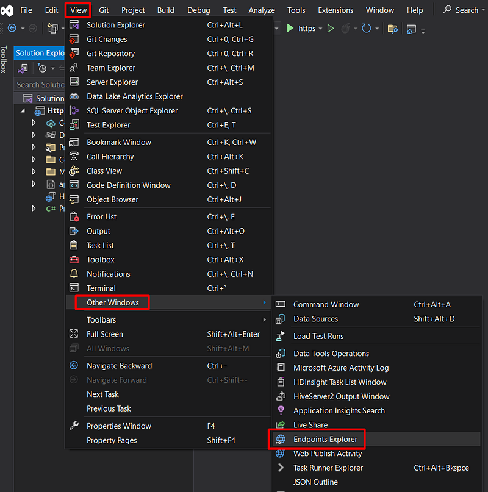Click the Output window icon
Screen dimensions: 488x492
pos(74,231)
